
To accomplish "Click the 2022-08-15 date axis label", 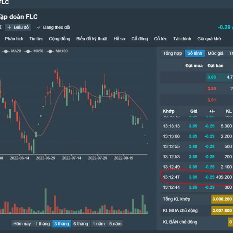I will pos(123,158).
